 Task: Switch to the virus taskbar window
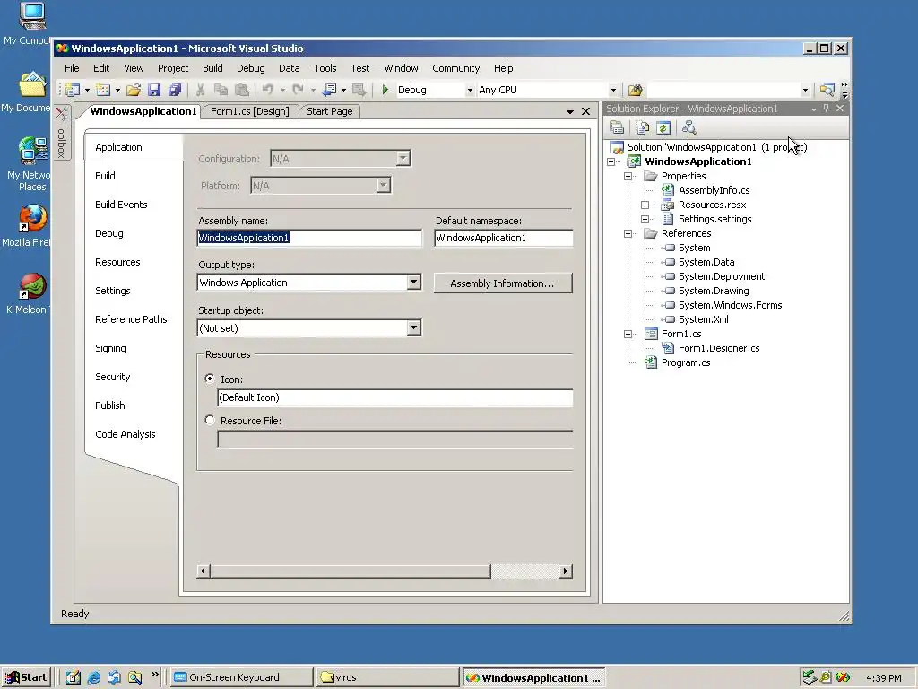point(386,677)
